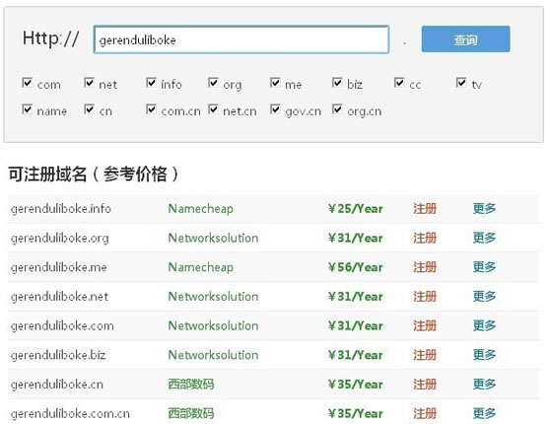551x424 pixels.
Task: Uncheck the com.cn checkbox
Action: click(x=151, y=109)
